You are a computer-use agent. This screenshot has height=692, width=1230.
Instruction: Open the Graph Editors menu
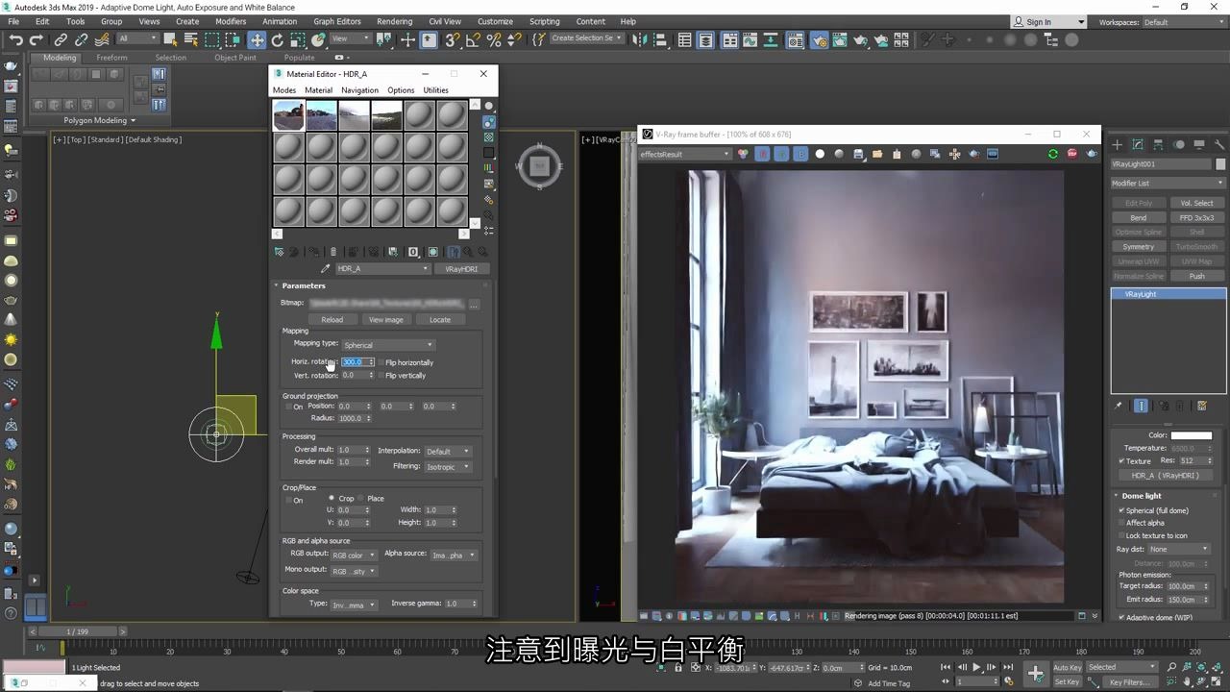click(x=337, y=21)
